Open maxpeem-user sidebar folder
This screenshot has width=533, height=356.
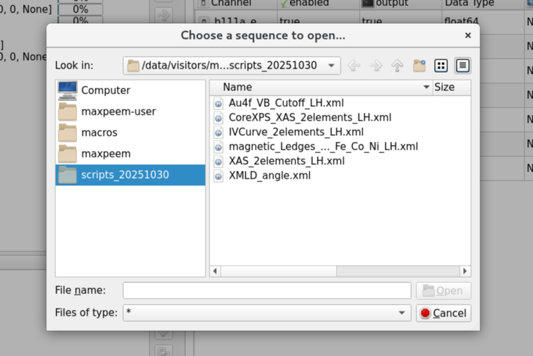(x=118, y=111)
